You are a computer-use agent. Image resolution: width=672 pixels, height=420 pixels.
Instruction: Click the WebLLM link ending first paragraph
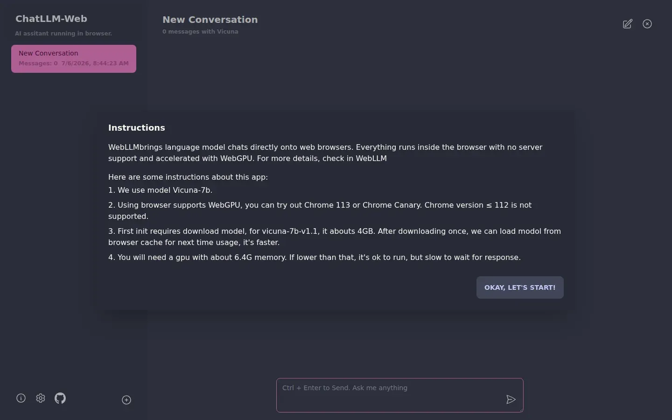pos(371,158)
